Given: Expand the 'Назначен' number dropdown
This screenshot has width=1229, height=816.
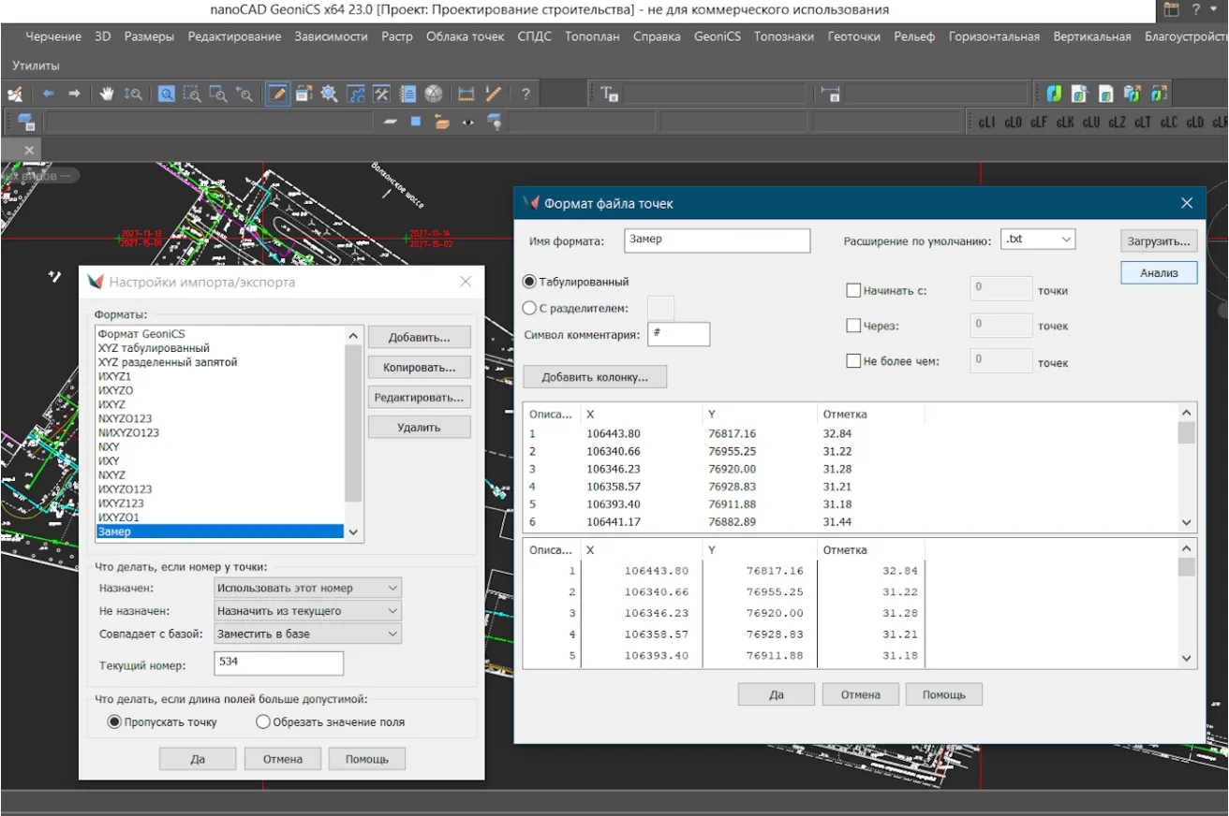Looking at the screenshot, I should click(x=307, y=588).
